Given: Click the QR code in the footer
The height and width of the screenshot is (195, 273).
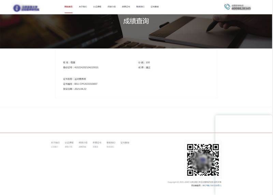Looking at the screenshot, I should coord(203,160).
